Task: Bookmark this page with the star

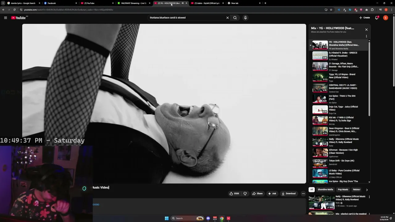Action: pyautogui.click(x=331, y=10)
